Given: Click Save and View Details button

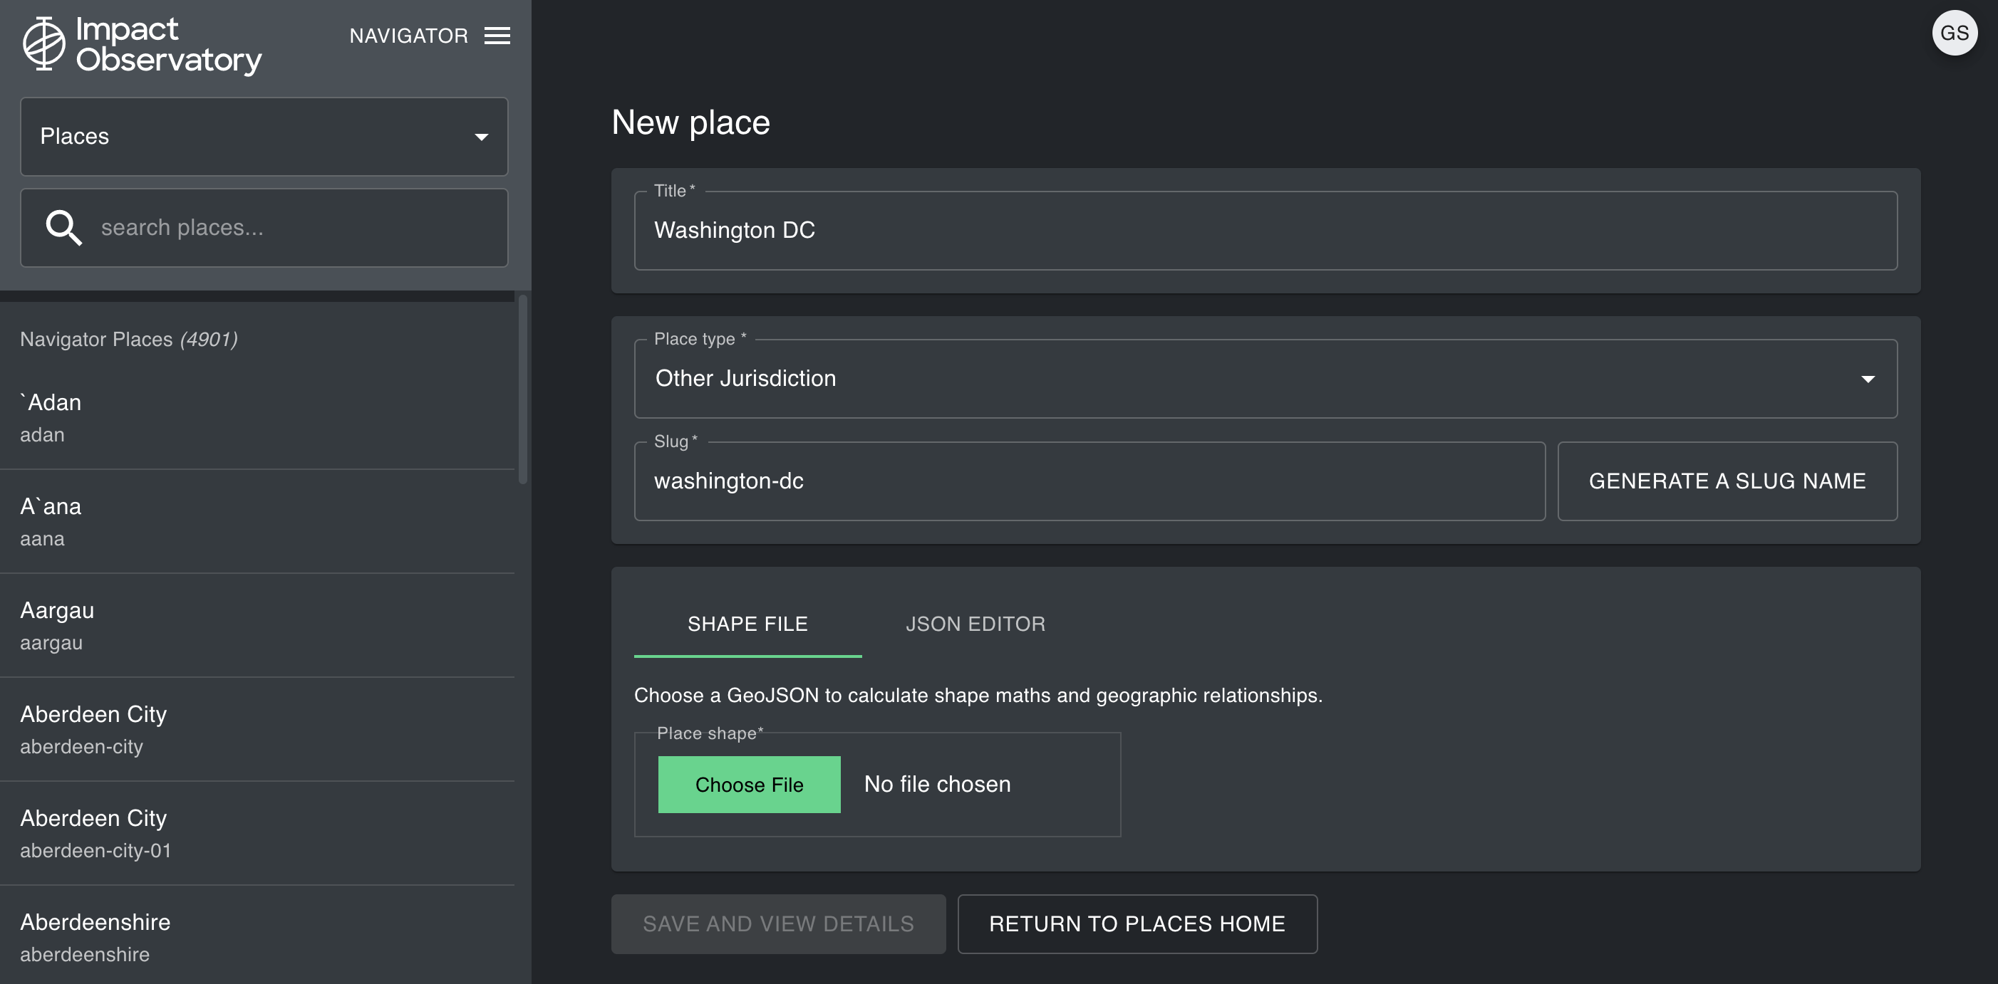Looking at the screenshot, I should 778,923.
